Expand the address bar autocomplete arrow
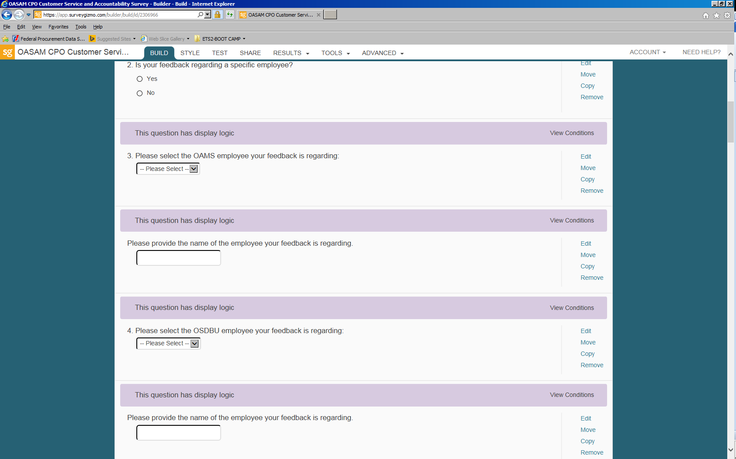 coord(208,14)
